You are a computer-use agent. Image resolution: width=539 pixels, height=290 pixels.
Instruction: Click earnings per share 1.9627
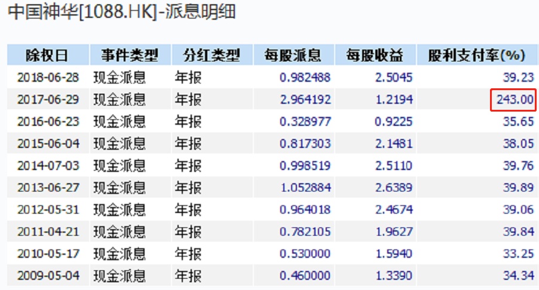pos(394,232)
